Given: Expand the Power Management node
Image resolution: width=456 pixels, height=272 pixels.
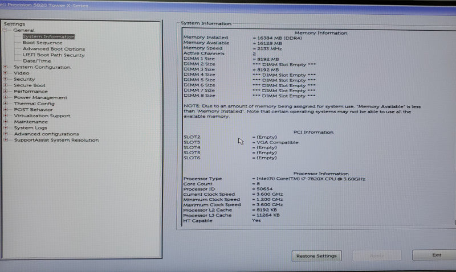Looking at the screenshot, I should coord(5,97).
